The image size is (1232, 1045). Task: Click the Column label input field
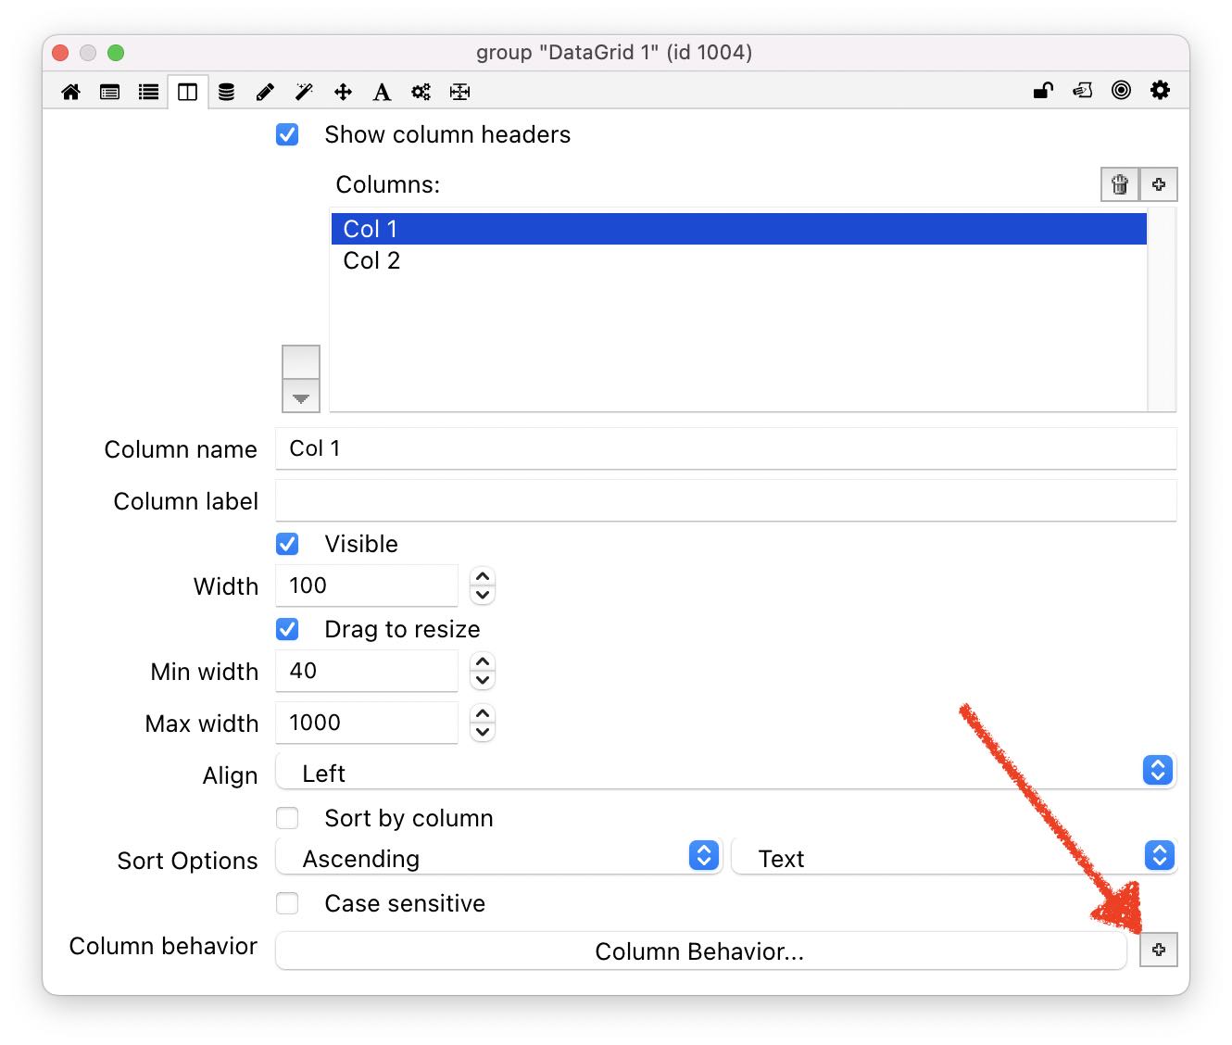pyautogui.click(x=725, y=501)
